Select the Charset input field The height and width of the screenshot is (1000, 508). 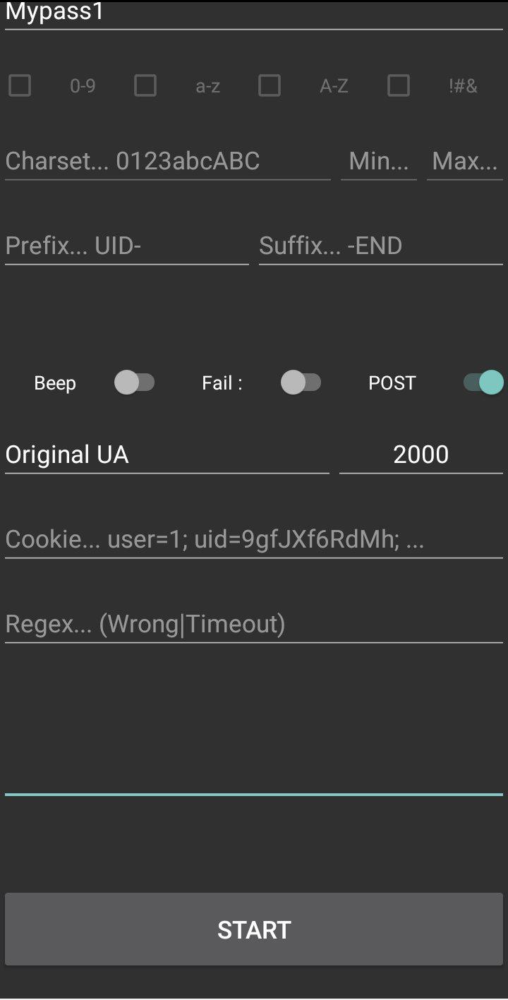[x=168, y=162]
